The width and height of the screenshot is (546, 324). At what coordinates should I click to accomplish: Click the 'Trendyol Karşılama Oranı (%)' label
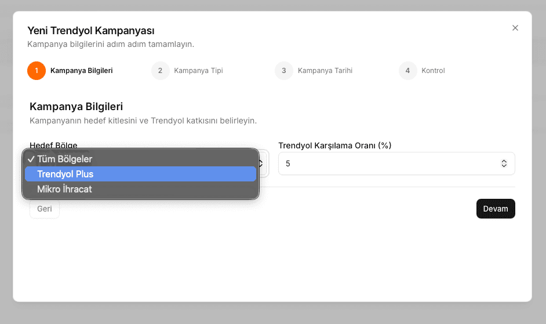point(334,145)
